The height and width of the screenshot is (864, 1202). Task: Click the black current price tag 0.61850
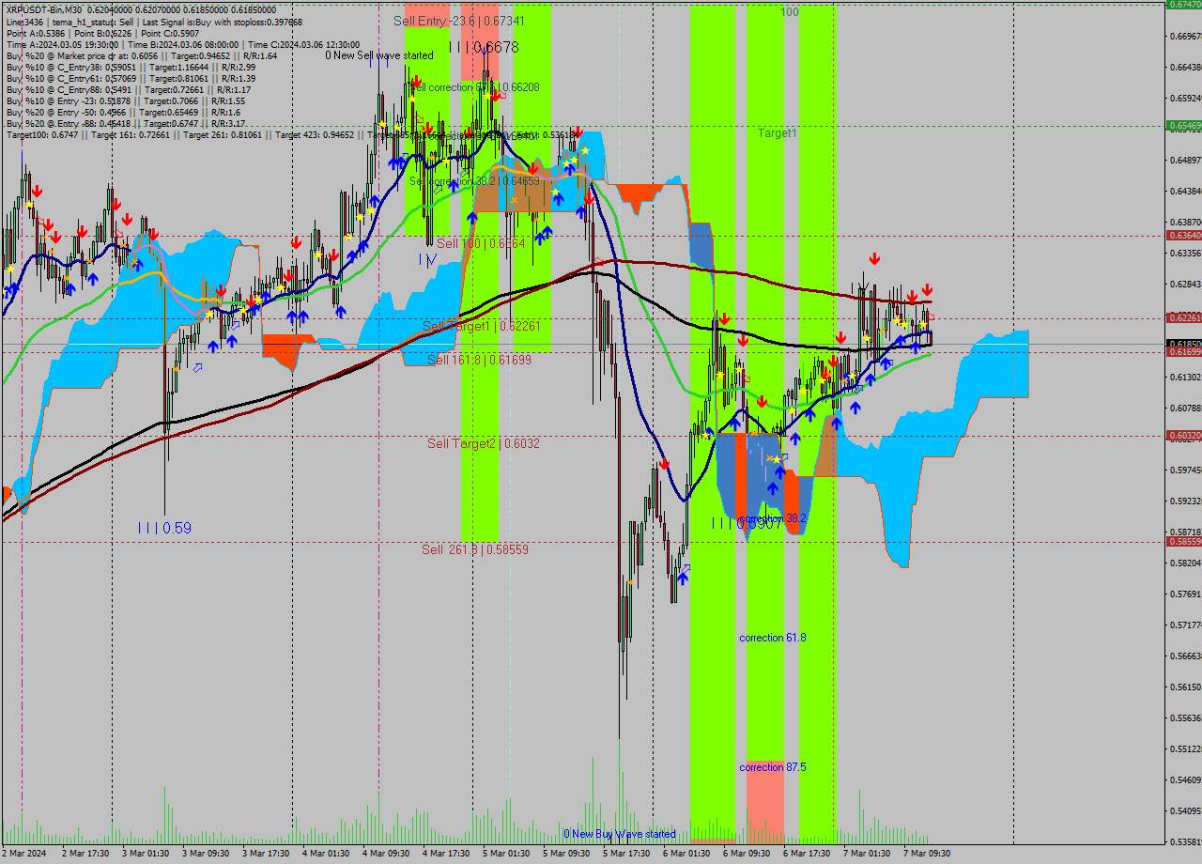point(1183,345)
